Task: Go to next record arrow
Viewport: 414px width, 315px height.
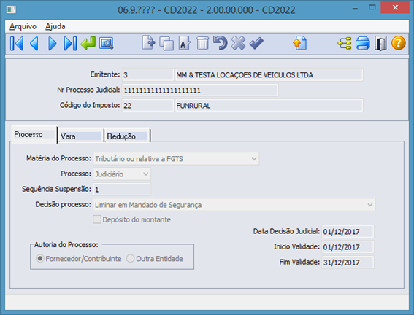Action: click(x=53, y=44)
